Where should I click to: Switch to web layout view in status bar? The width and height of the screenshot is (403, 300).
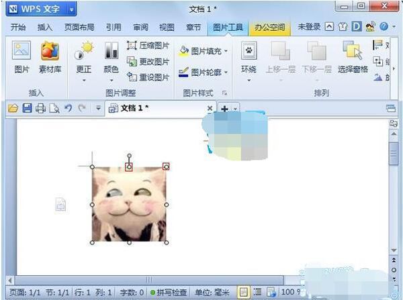(271, 292)
